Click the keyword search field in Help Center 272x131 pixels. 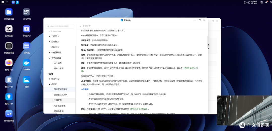60,26
